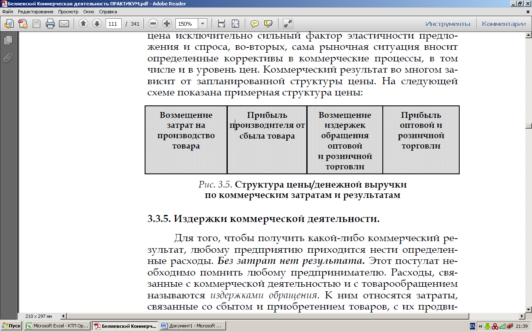Toggle read mode expand arrows icon
The height and width of the screenshot is (332, 532).
pyautogui.click(x=288, y=24)
